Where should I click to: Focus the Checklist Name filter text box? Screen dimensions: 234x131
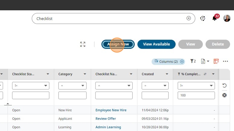coord(114,95)
